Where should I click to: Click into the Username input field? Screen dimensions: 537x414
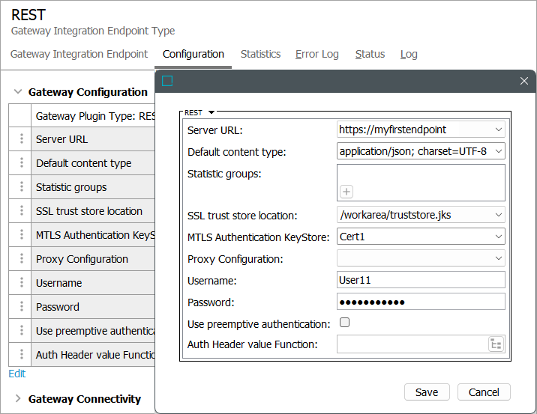[421, 280]
